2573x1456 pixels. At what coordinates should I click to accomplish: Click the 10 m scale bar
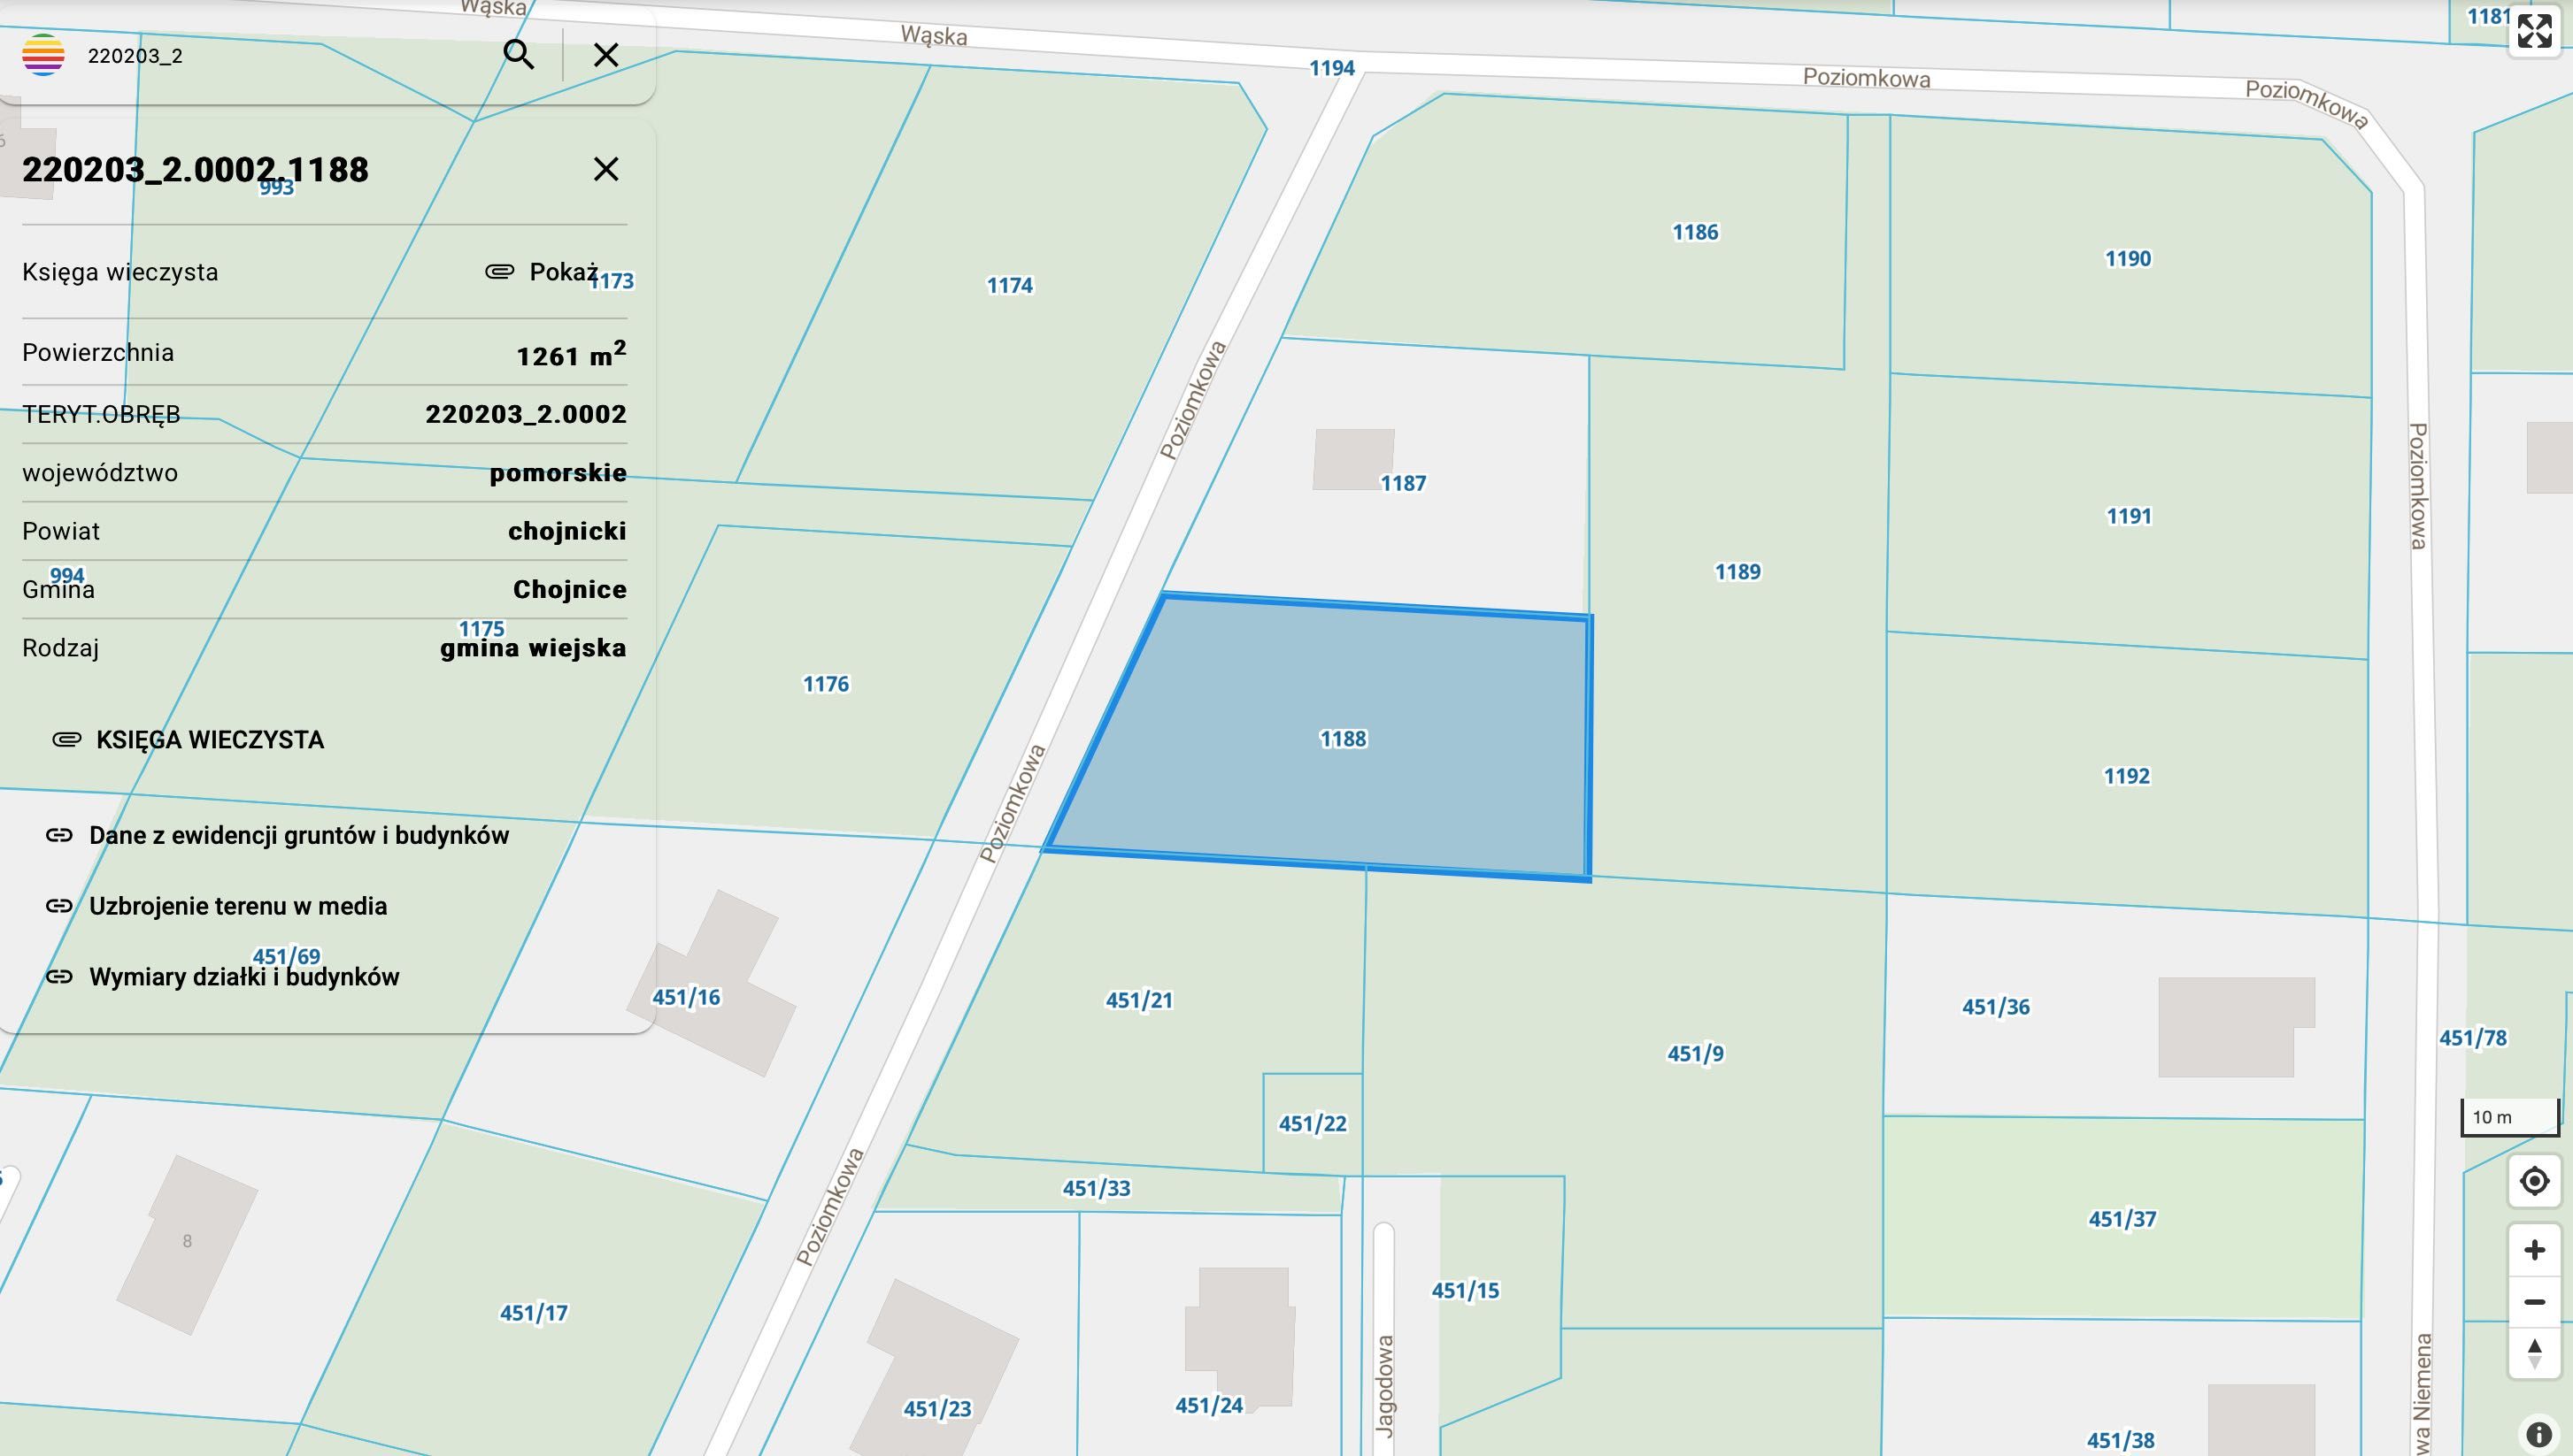pyautogui.click(x=2510, y=1118)
